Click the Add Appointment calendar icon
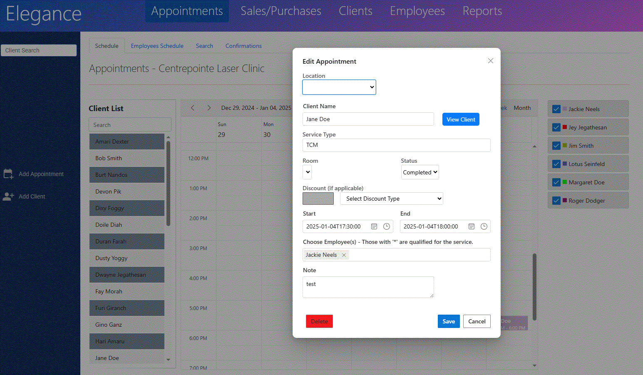This screenshot has height=375, width=643. [8, 174]
